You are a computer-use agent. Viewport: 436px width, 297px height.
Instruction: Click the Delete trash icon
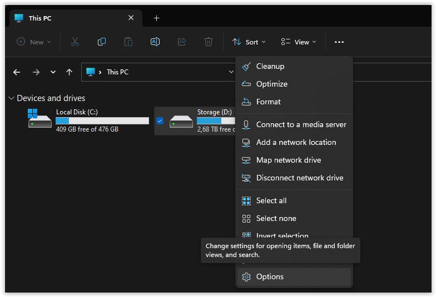click(x=208, y=42)
